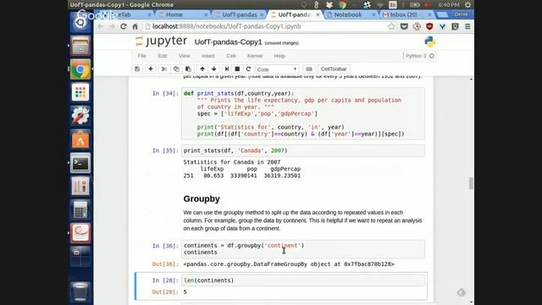Open the Kernel menu in Jupyter
Screen dimensions: 542x305
pos(255,56)
